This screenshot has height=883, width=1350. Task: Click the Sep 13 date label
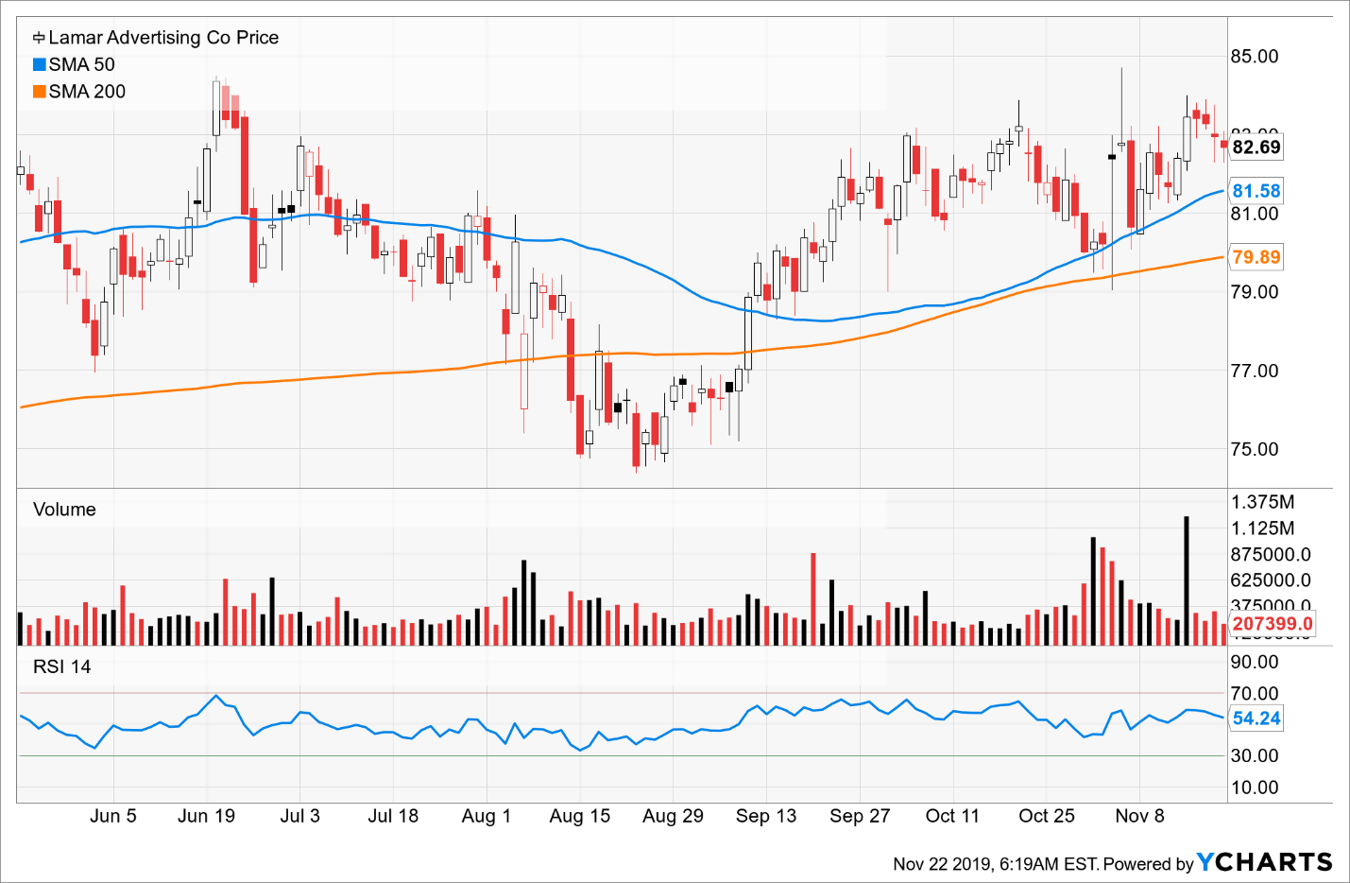pyautogui.click(x=766, y=816)
